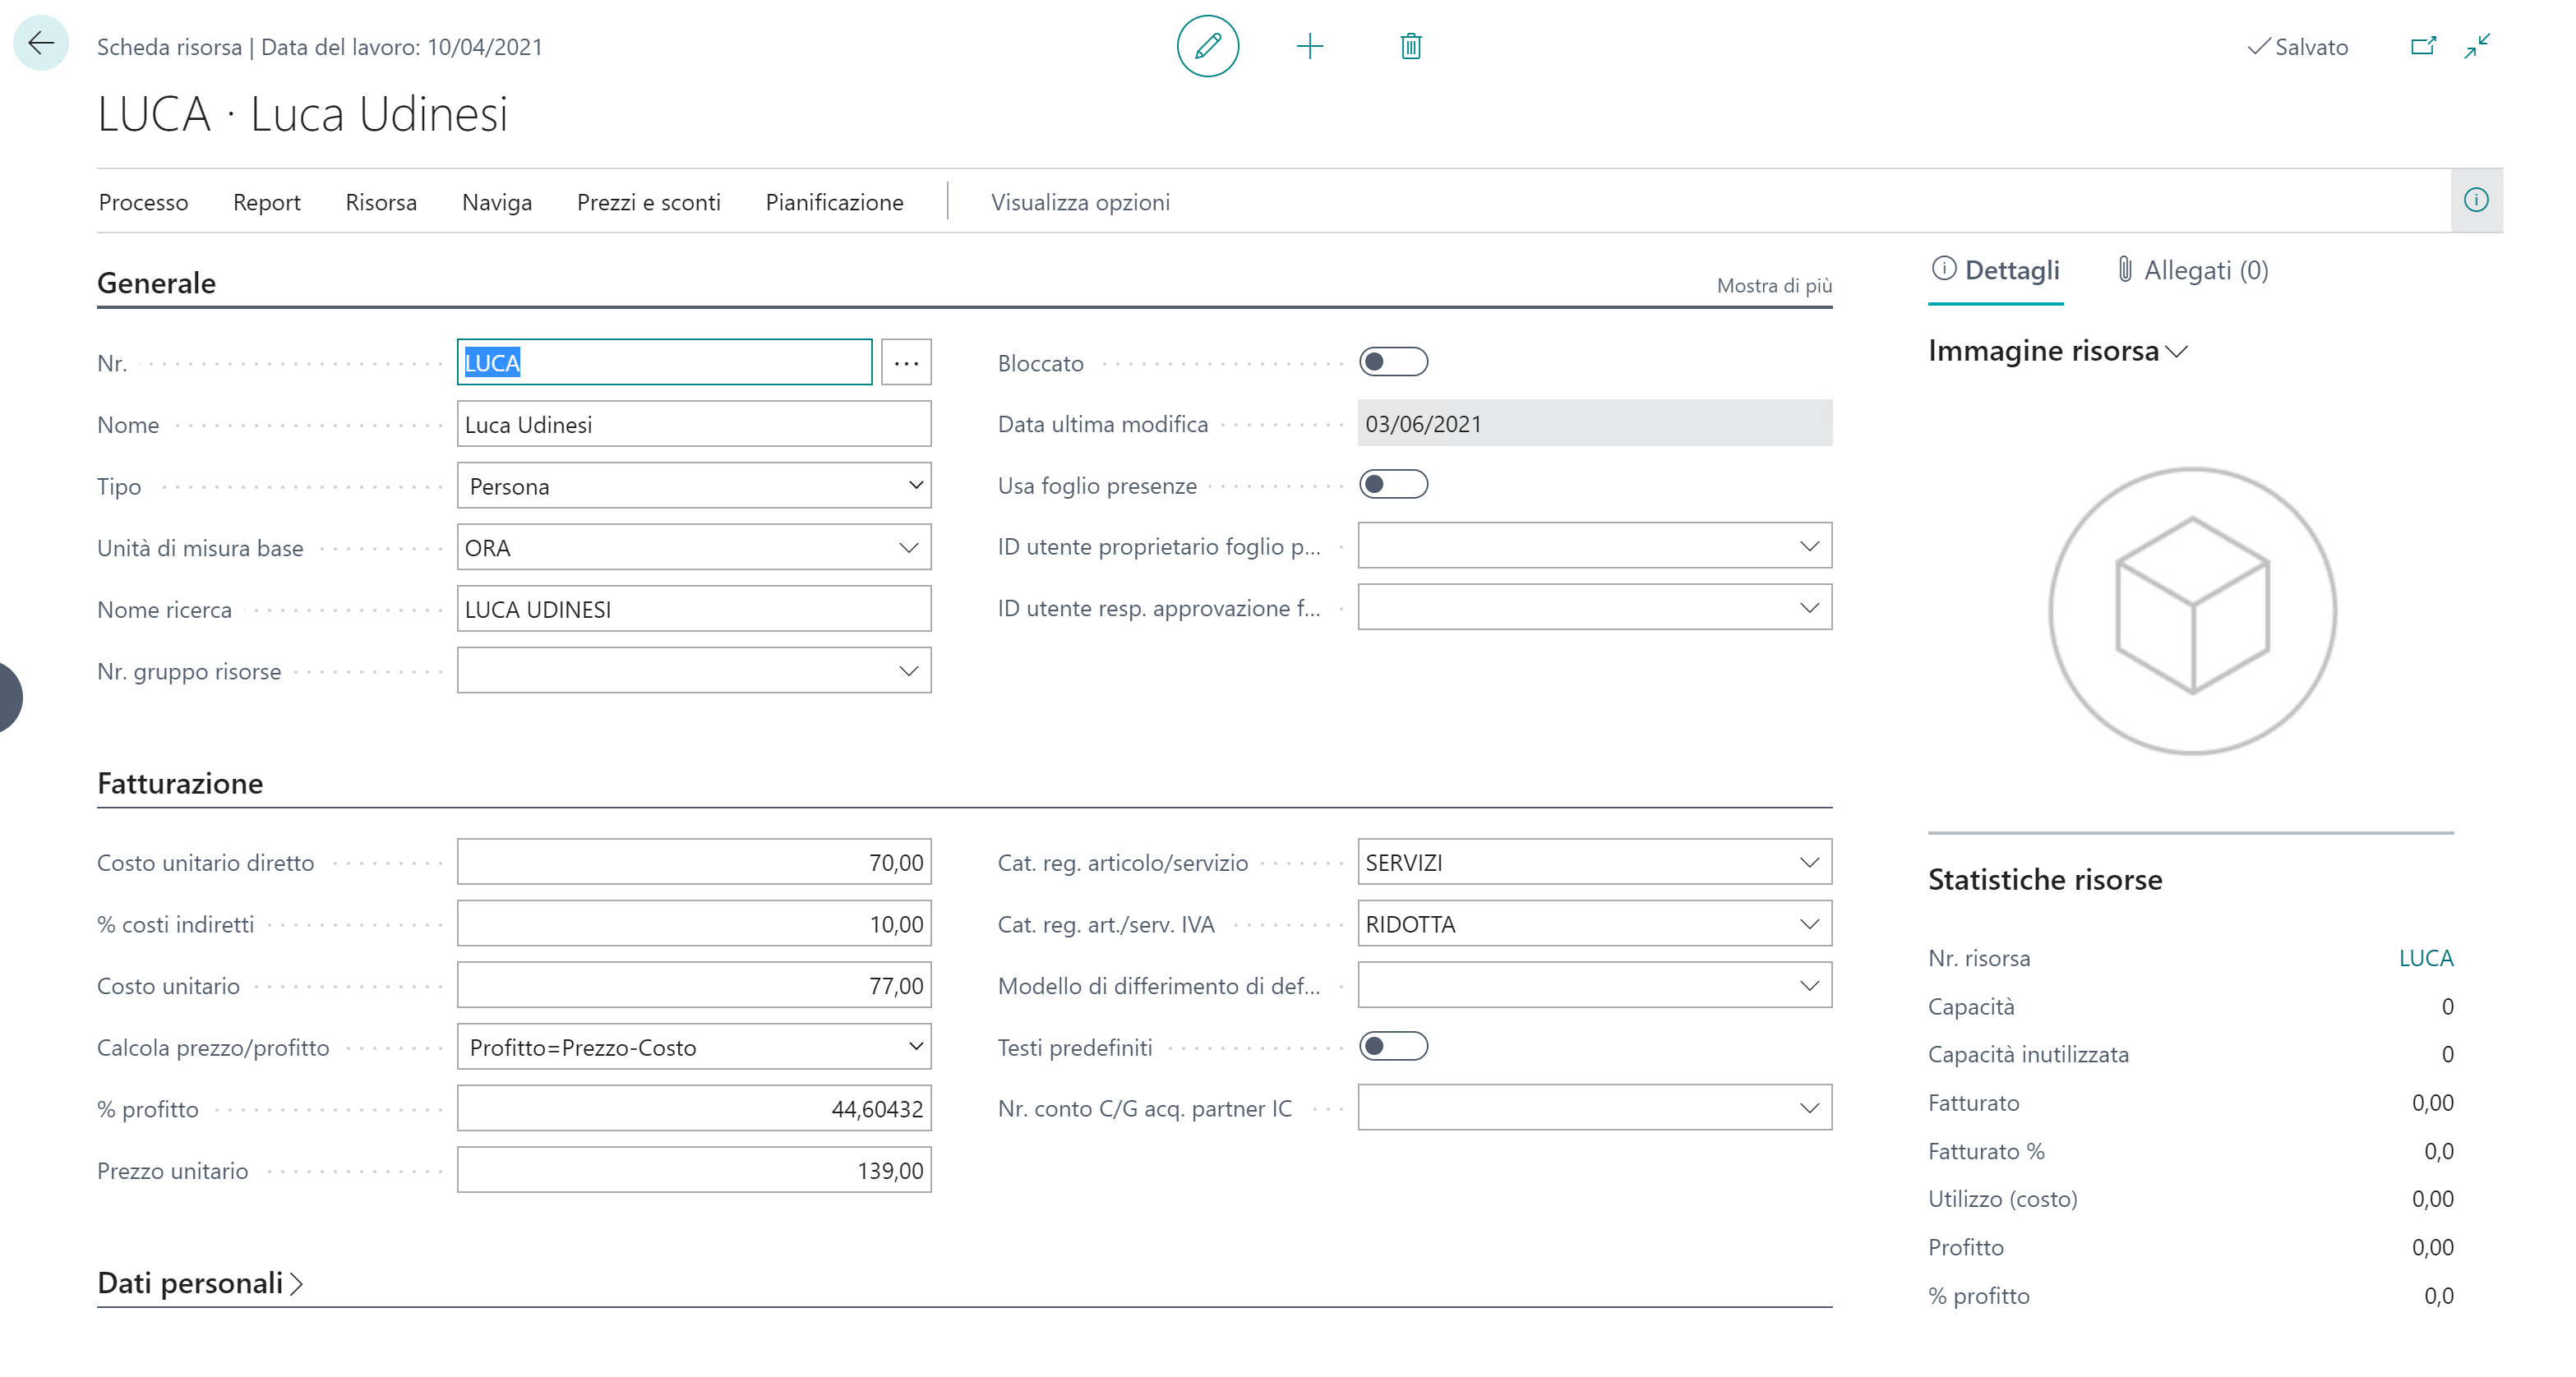
Task: Click the plus icon for new resource
Action: click(1309, 46)
